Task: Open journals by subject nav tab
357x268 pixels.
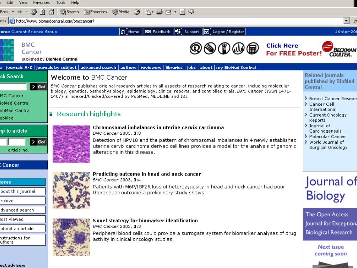Action: tap(56, 67)
